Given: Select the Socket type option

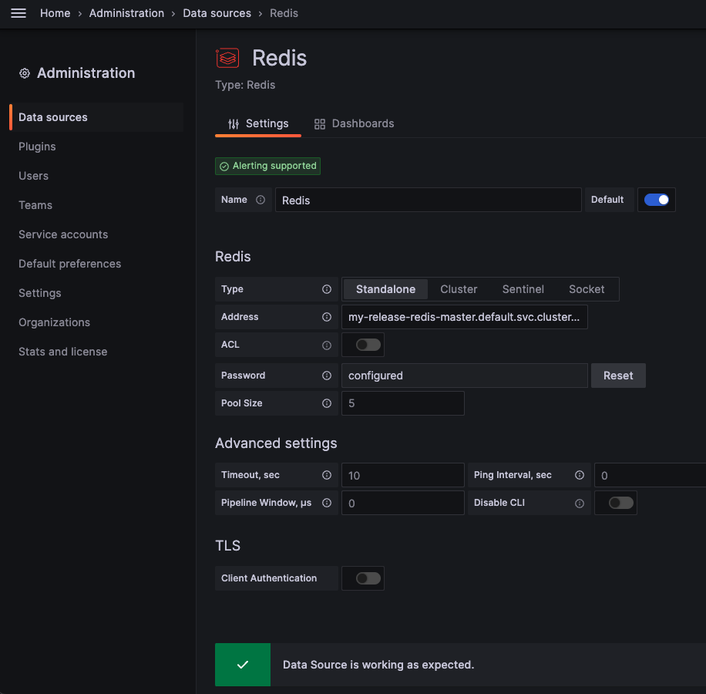Looking at the screenshot, I should (x=587, y=289).
